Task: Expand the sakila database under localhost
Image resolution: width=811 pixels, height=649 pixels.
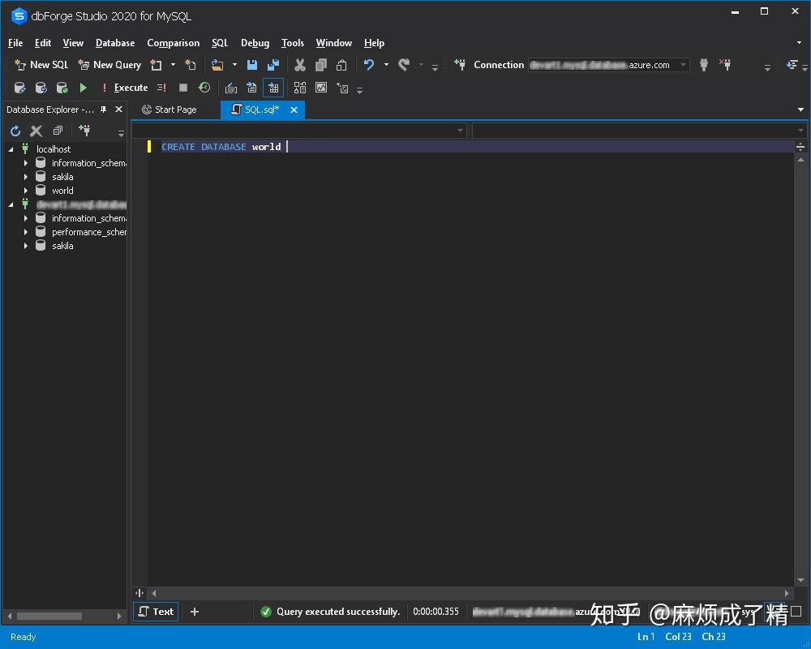Action: 25,176
